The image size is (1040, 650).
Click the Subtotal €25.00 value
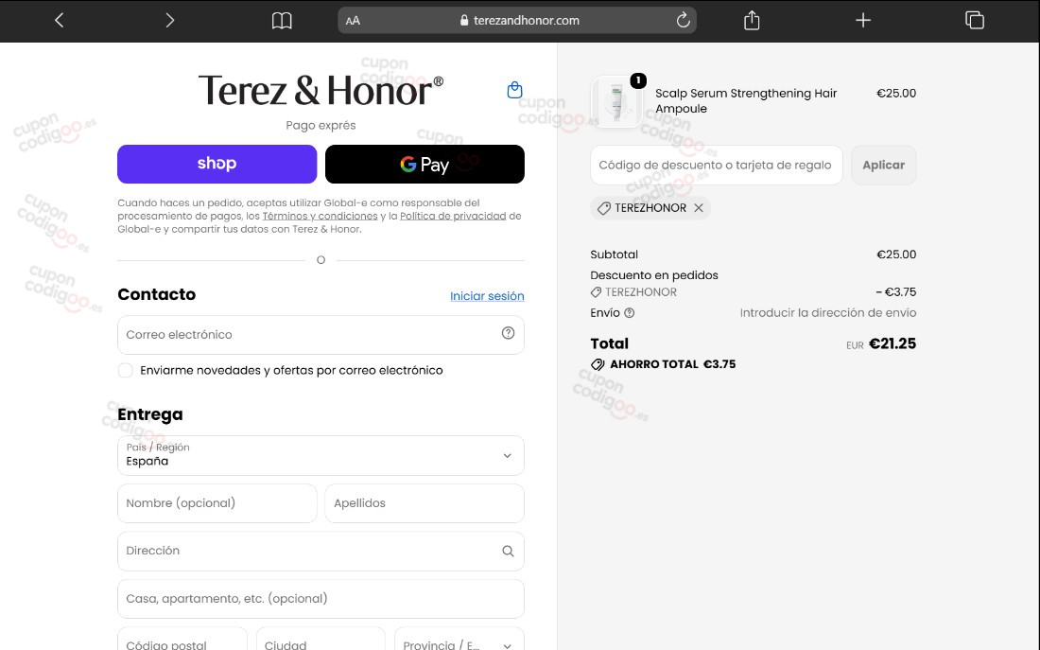(x=896, y=255)
